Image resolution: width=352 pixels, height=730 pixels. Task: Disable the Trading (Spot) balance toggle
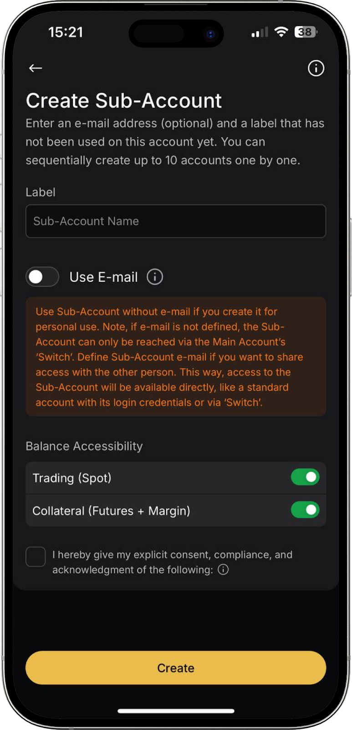click(305, 477)
